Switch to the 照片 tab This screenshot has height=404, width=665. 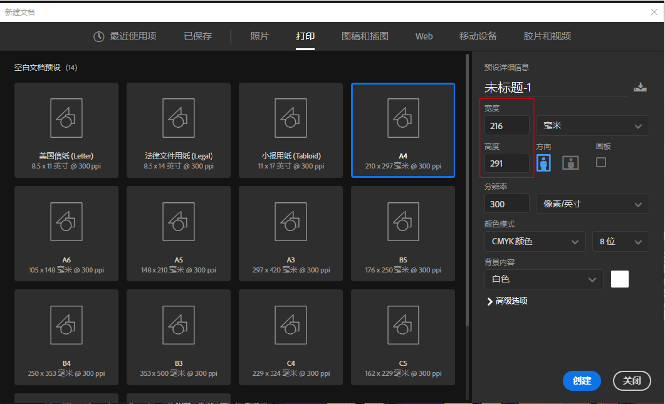tap(259, 36)
